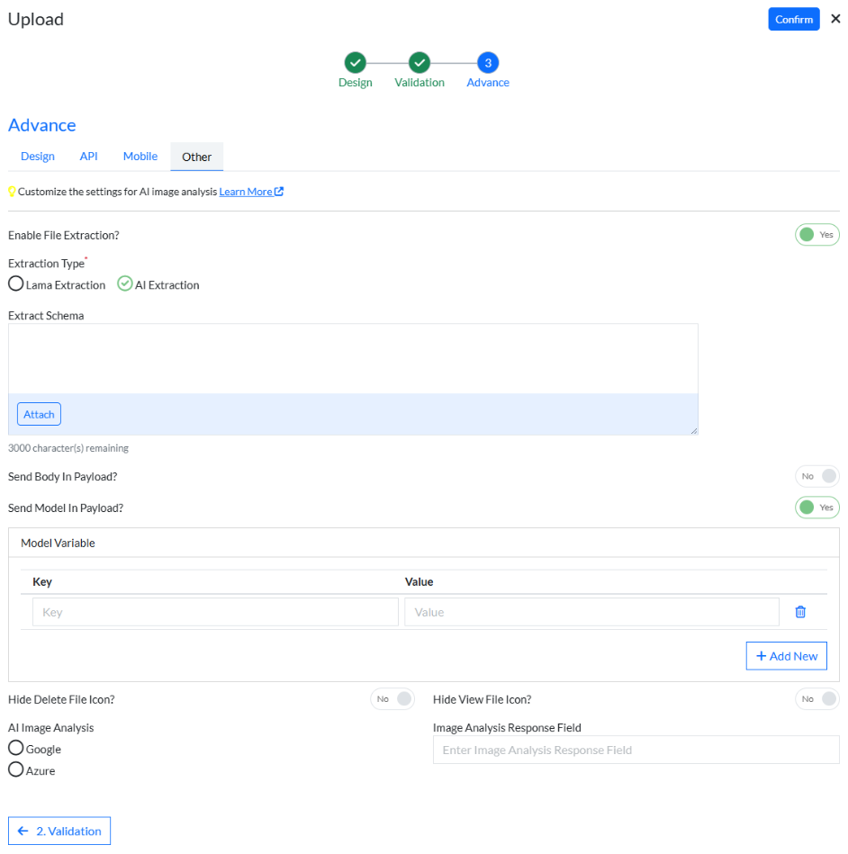Disable the Enable File Extraction toggle

pos(816,234)
